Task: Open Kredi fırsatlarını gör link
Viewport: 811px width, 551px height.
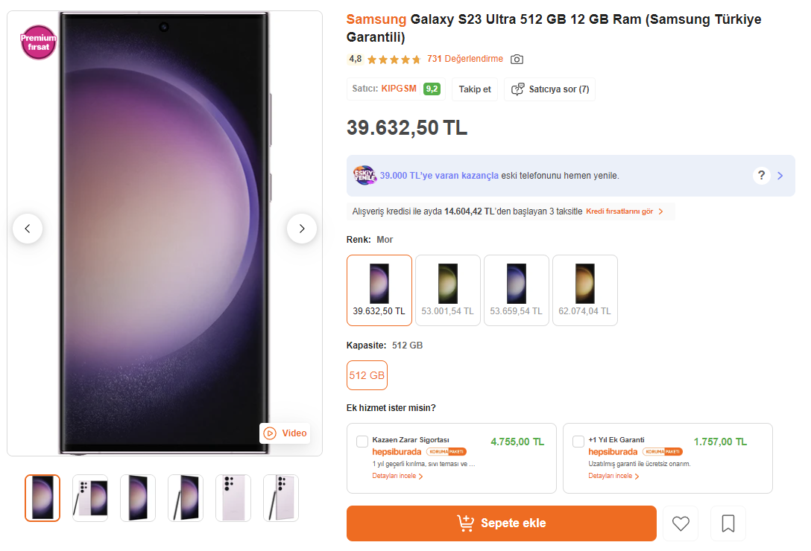Action: [x=624, y=211]
